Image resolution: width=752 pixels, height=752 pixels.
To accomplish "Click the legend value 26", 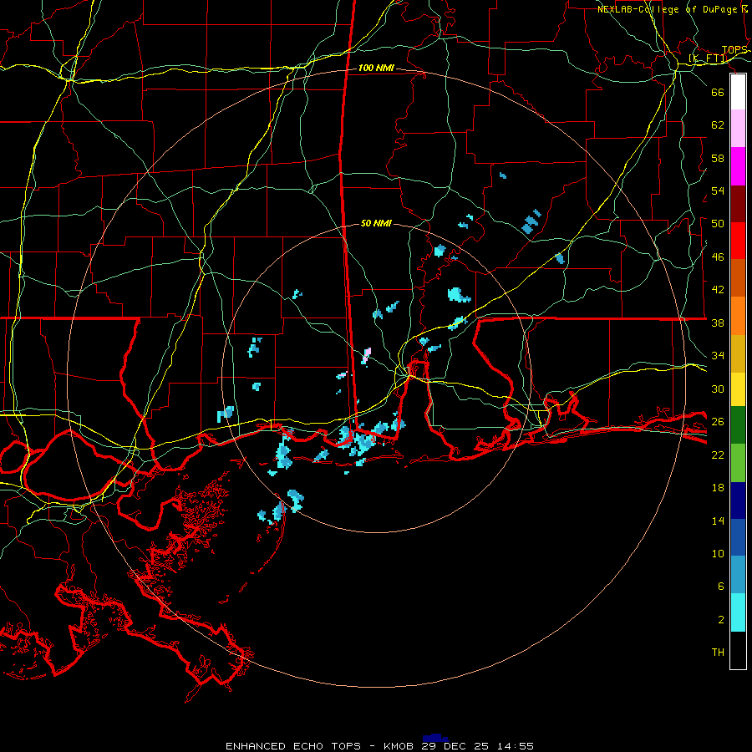I will pos(718,422).
